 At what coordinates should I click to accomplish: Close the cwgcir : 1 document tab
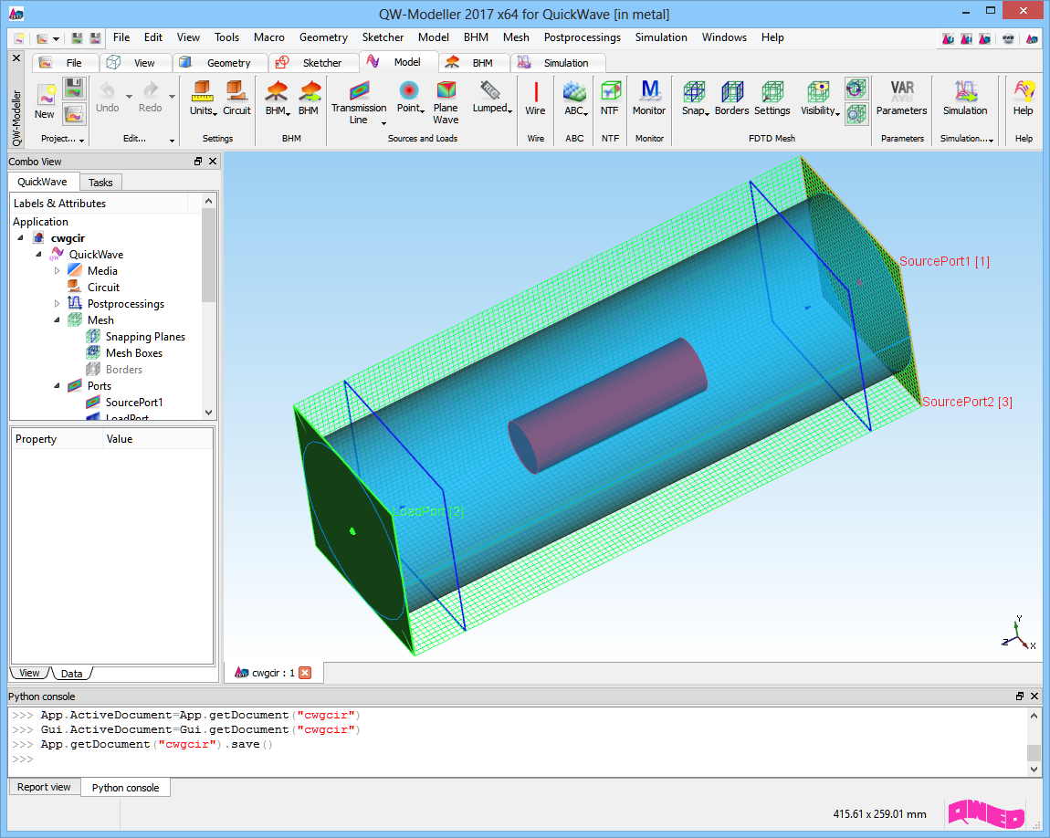click(x=305, y=673)
